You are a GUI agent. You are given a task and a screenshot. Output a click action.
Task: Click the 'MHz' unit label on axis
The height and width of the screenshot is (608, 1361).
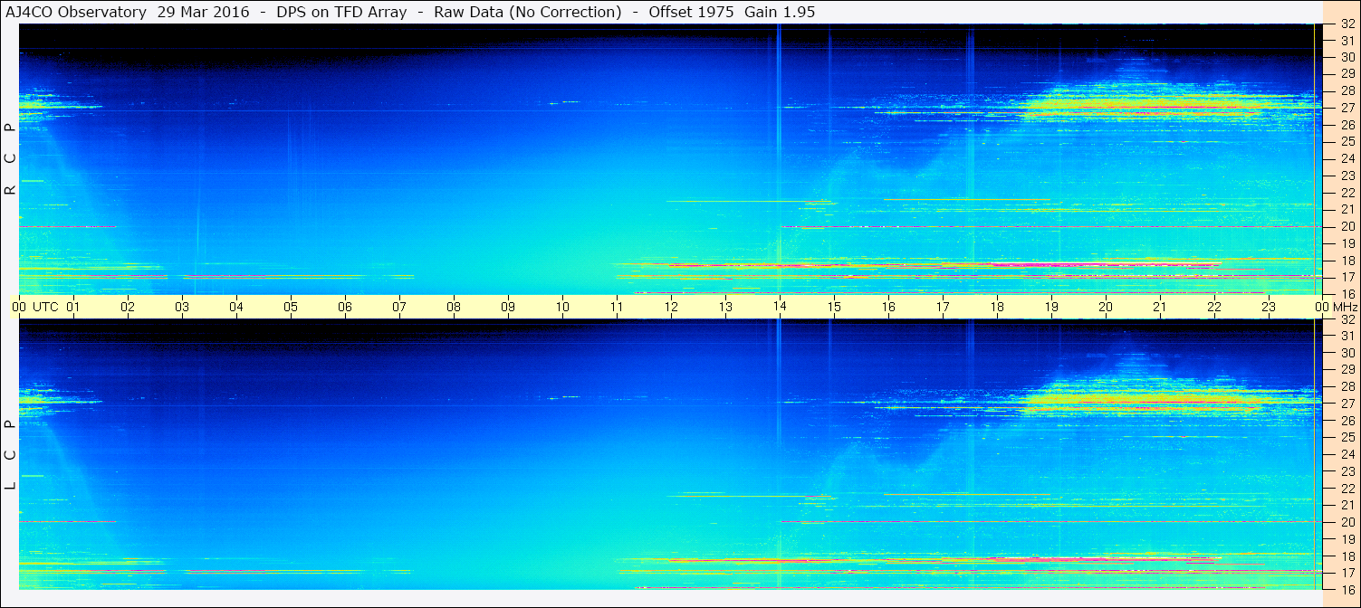coord(1344,307)
